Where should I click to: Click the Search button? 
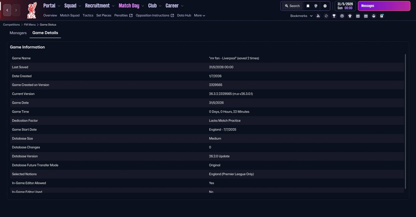(292, 6)
